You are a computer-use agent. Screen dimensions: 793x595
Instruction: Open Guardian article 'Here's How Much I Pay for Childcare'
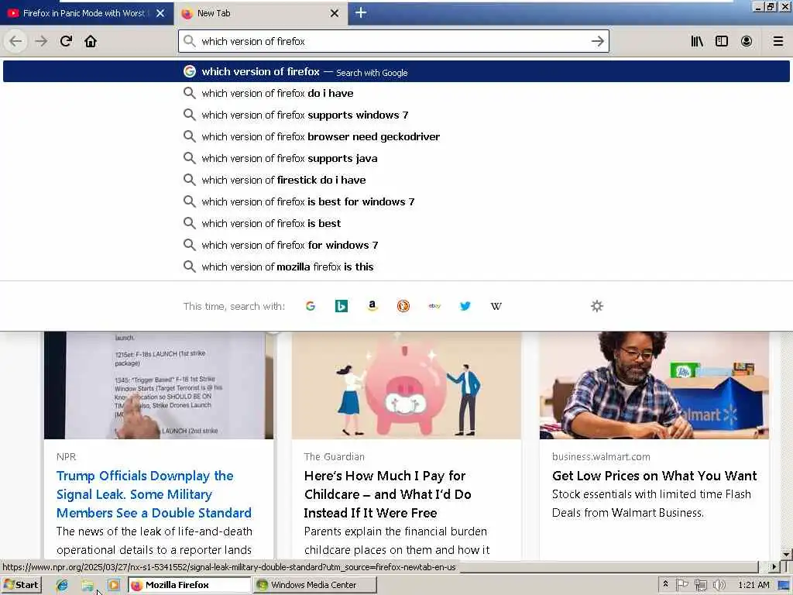point(387,494)
